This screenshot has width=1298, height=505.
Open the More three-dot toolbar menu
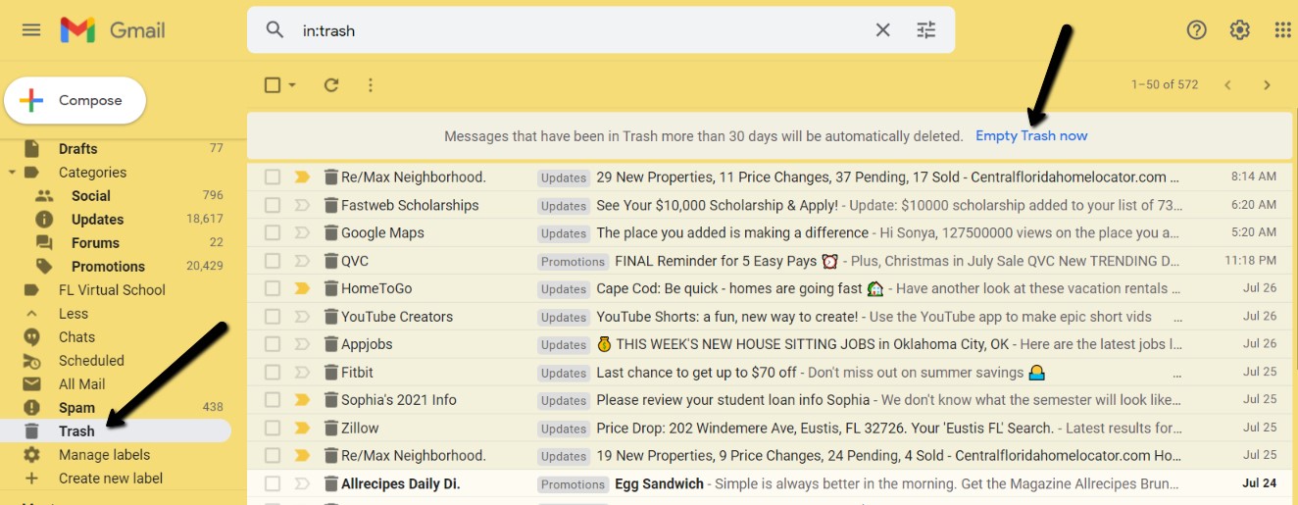tap(371, 85)
